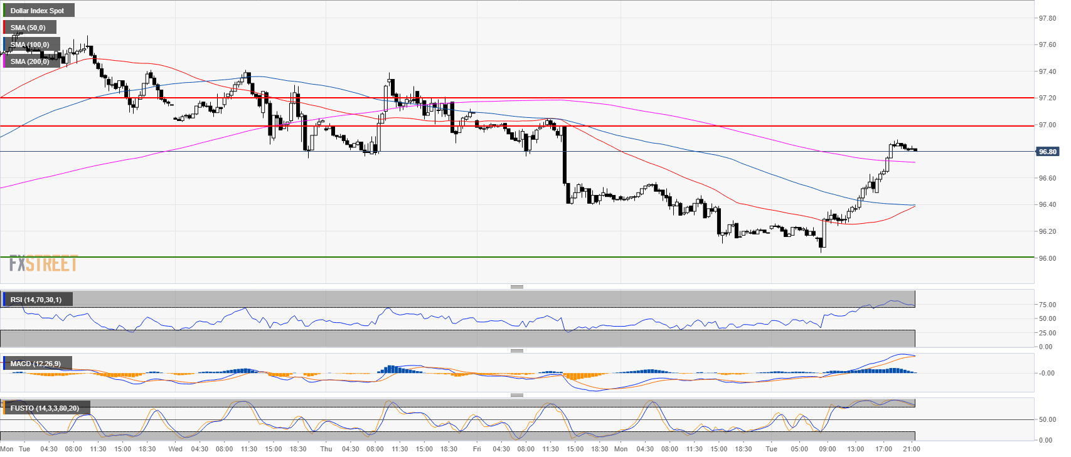1071x457 pixels.
Task: Grab the resize handle above the RSI pane
Action: coord(516,286)
